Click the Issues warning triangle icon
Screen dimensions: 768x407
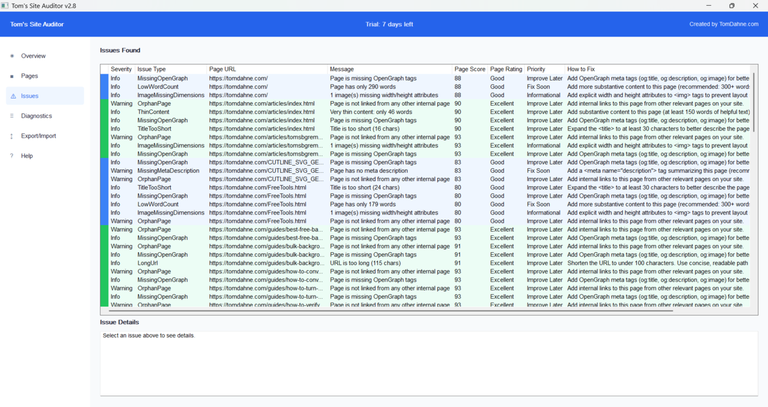point(11,95)
